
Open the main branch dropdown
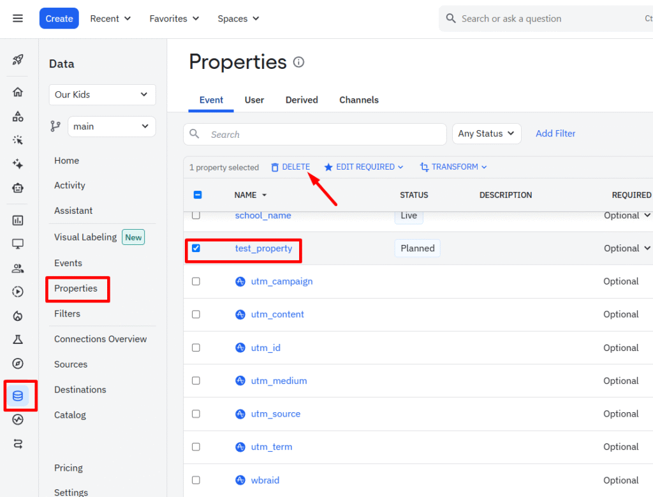(111, 126)
